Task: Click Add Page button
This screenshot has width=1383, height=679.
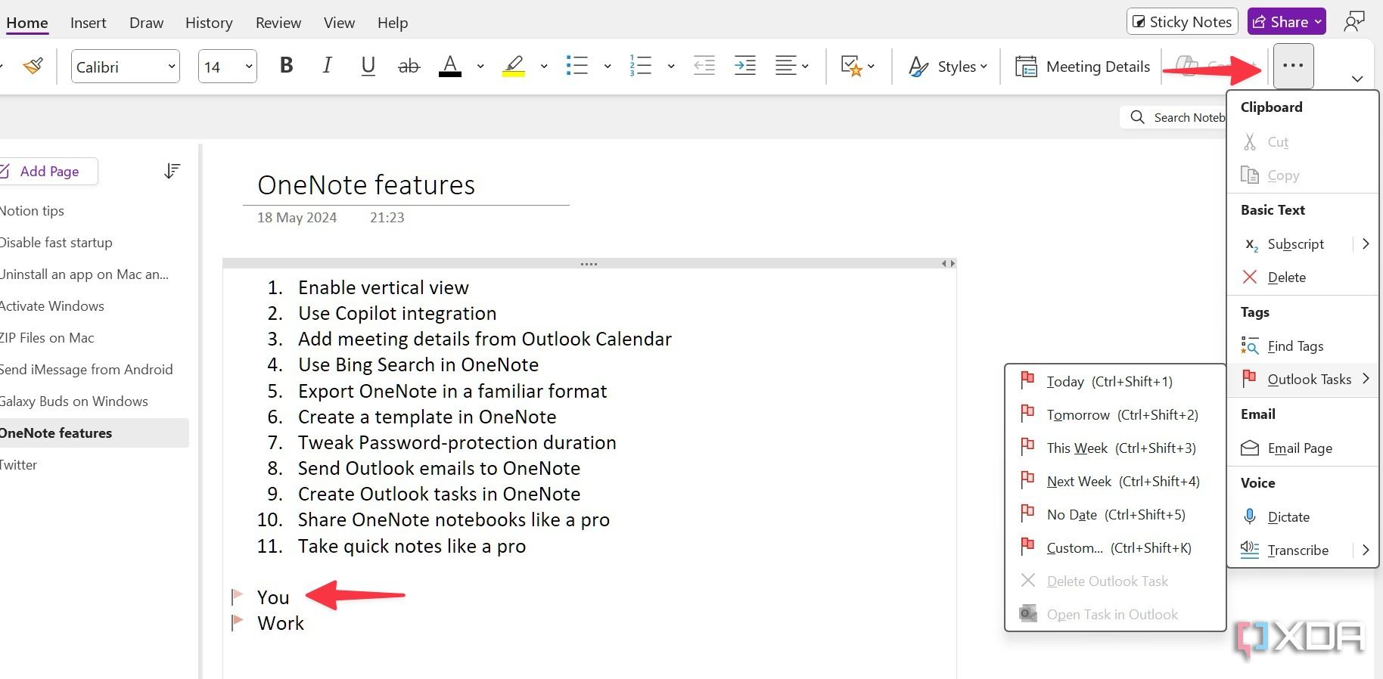Action: [x=48, y=172]
